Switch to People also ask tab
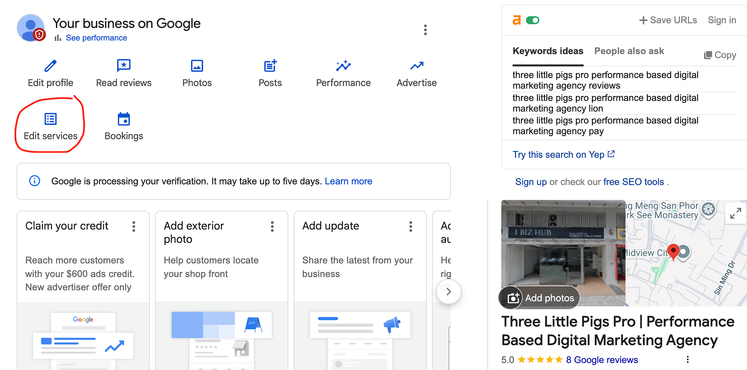 (x=629, y=51)
